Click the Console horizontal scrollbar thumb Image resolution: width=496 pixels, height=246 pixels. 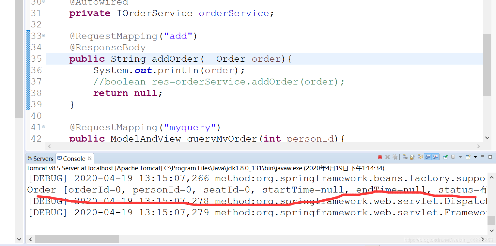(x=77, y=239)
